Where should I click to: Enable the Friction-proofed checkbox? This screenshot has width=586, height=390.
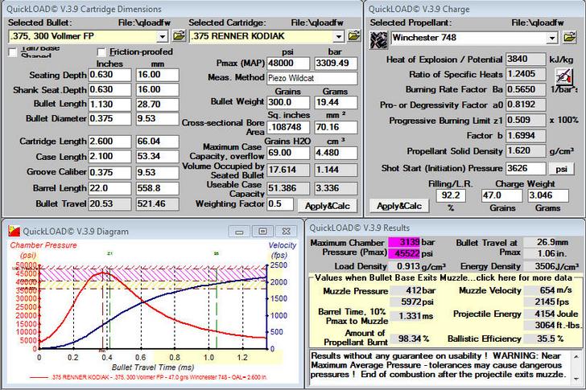[101, 52]
